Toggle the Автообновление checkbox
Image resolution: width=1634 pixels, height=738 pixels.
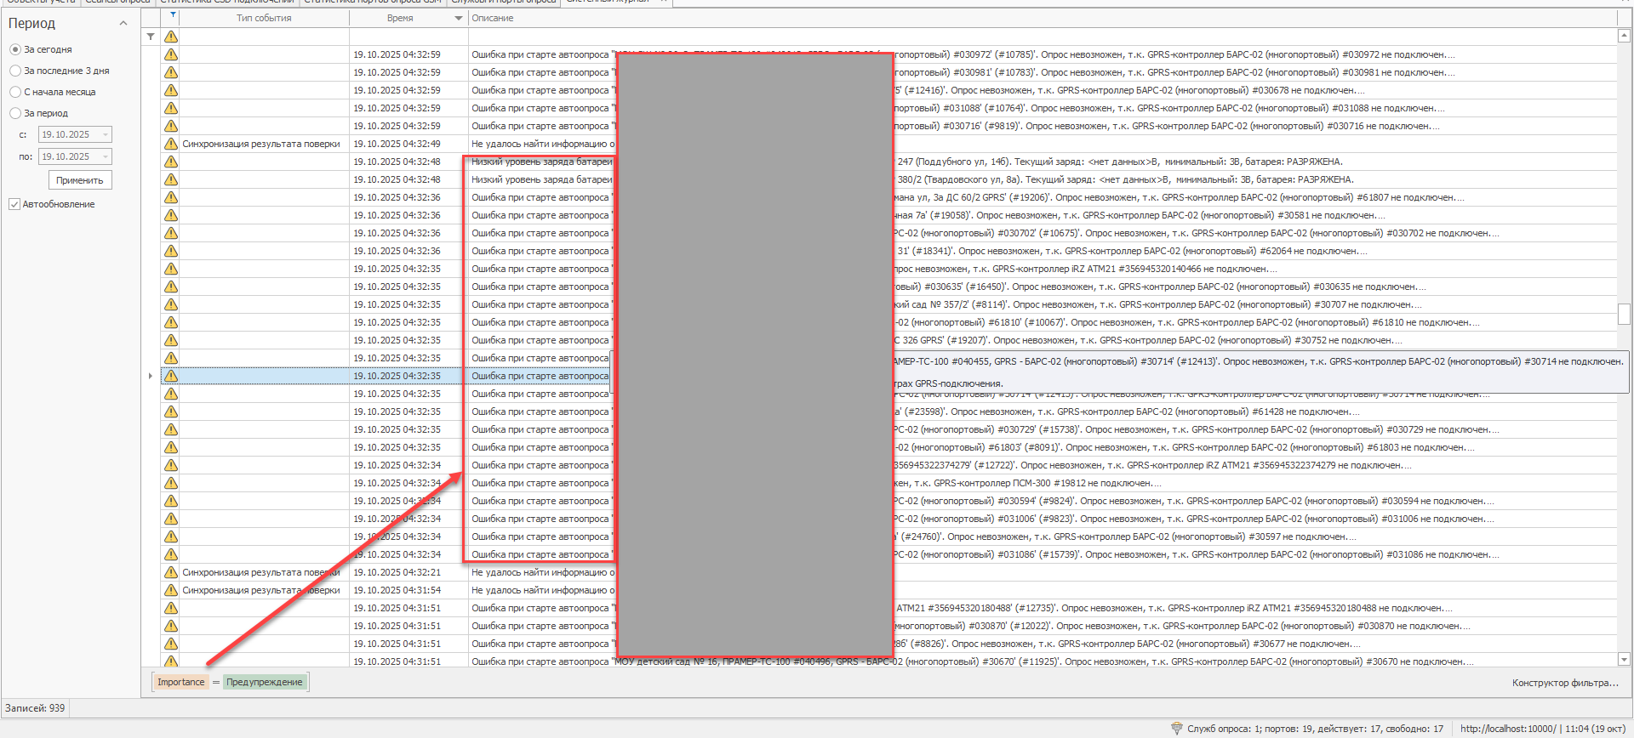[14, 204]
